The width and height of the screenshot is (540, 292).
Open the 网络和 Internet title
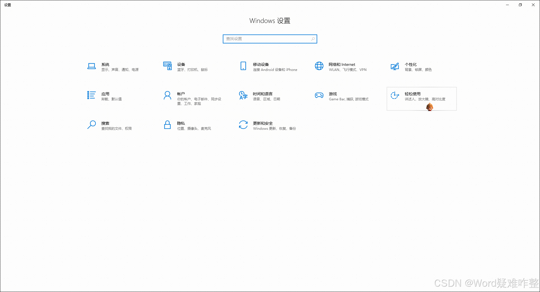pos(342,64)
